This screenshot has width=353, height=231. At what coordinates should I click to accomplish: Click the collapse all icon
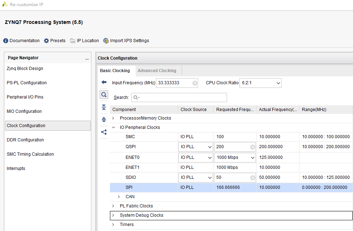click(x=104, y=107)
